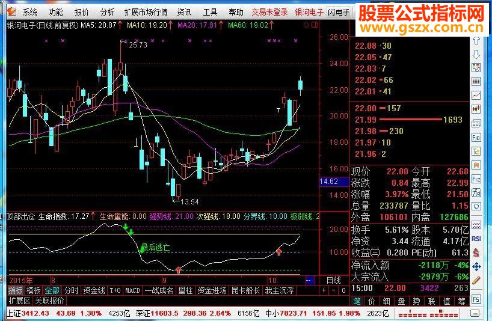Zoom in the chart with + button
Image resolution: width=492 pixels, height=321 pixels.
click(x=324, y=290)
